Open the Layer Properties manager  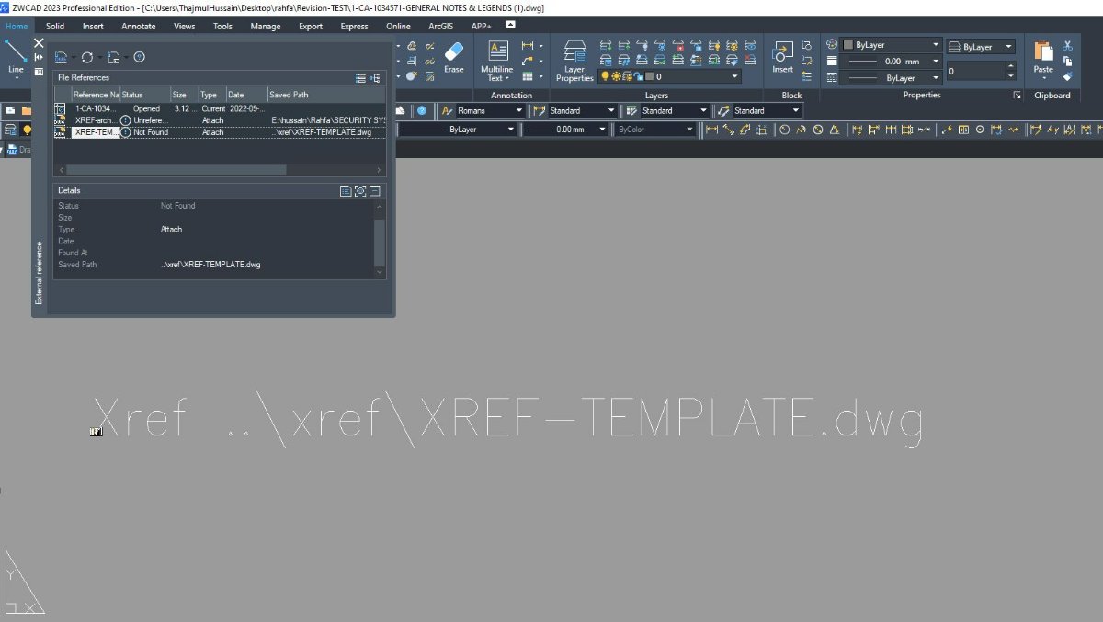(x=574, y=61)
